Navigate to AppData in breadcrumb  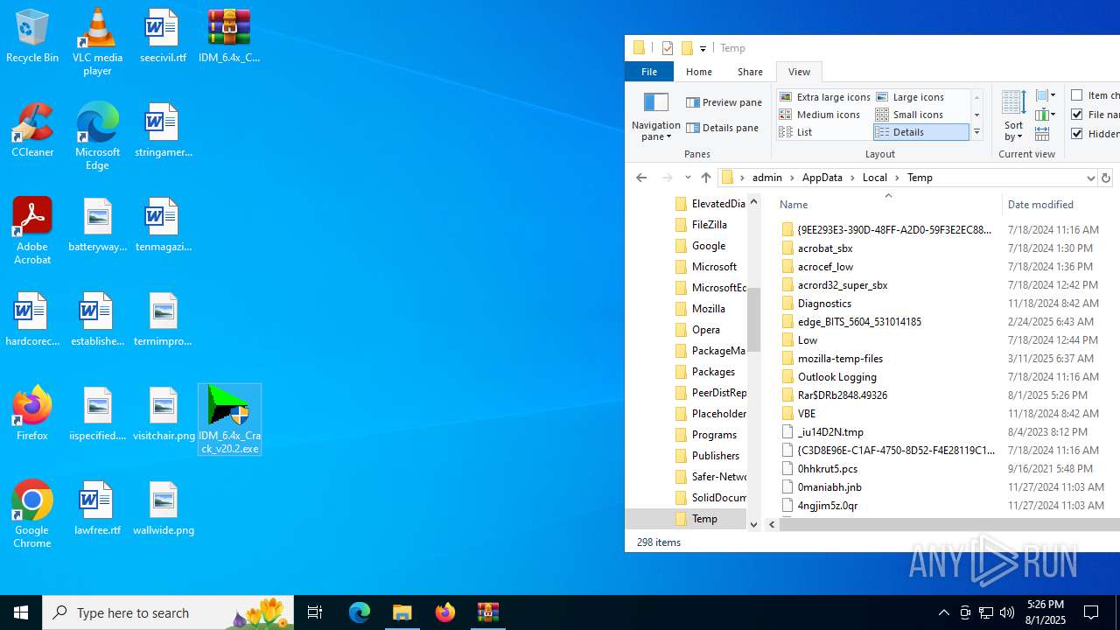[822, 178]
